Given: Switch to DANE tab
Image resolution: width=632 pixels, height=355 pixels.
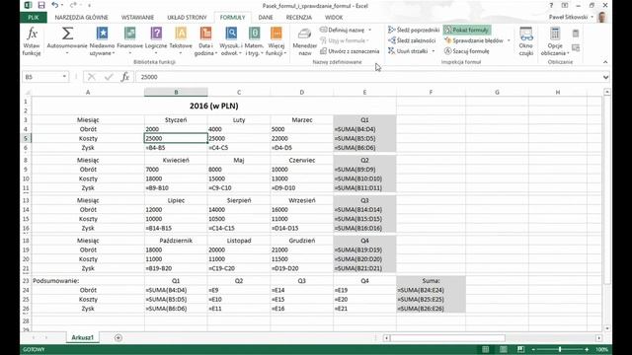Looking at the screenshot, I should [x=266, y=18].
